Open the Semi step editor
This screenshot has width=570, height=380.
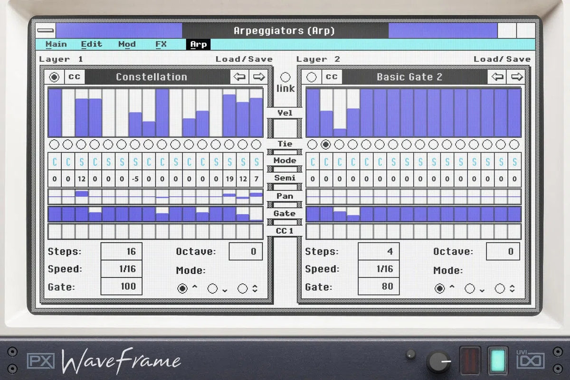click(x=285, y=178)
